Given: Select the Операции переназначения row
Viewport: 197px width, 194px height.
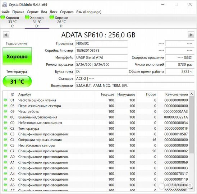Looking at the screenshot, I should click(x=96, y=140).
